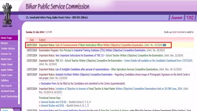
Task: Open the Declaration Form link
Action: [49, 83]
